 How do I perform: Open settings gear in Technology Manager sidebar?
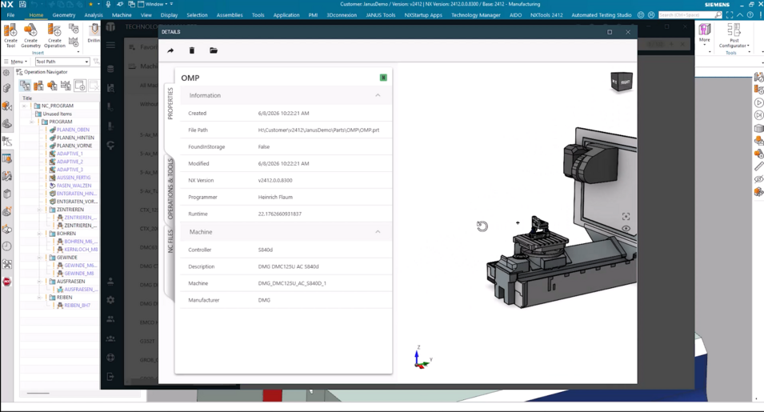[110, 300]
